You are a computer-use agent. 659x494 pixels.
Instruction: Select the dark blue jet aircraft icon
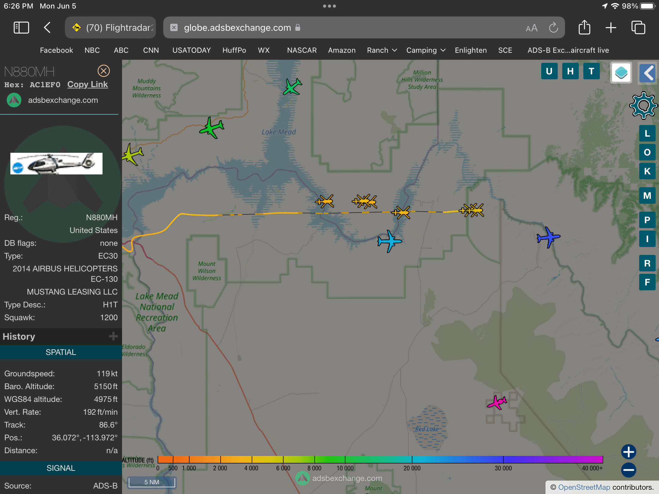point(548,237)
